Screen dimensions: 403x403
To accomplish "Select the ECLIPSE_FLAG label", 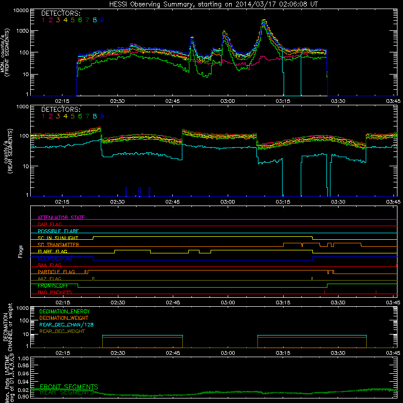I will click(x=55, y=258).
